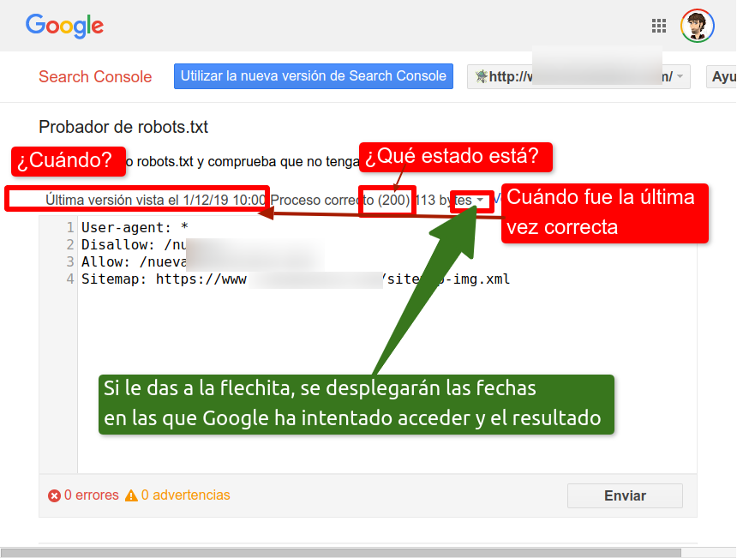Click line number 1 in gutter

[x=70, y=227]
